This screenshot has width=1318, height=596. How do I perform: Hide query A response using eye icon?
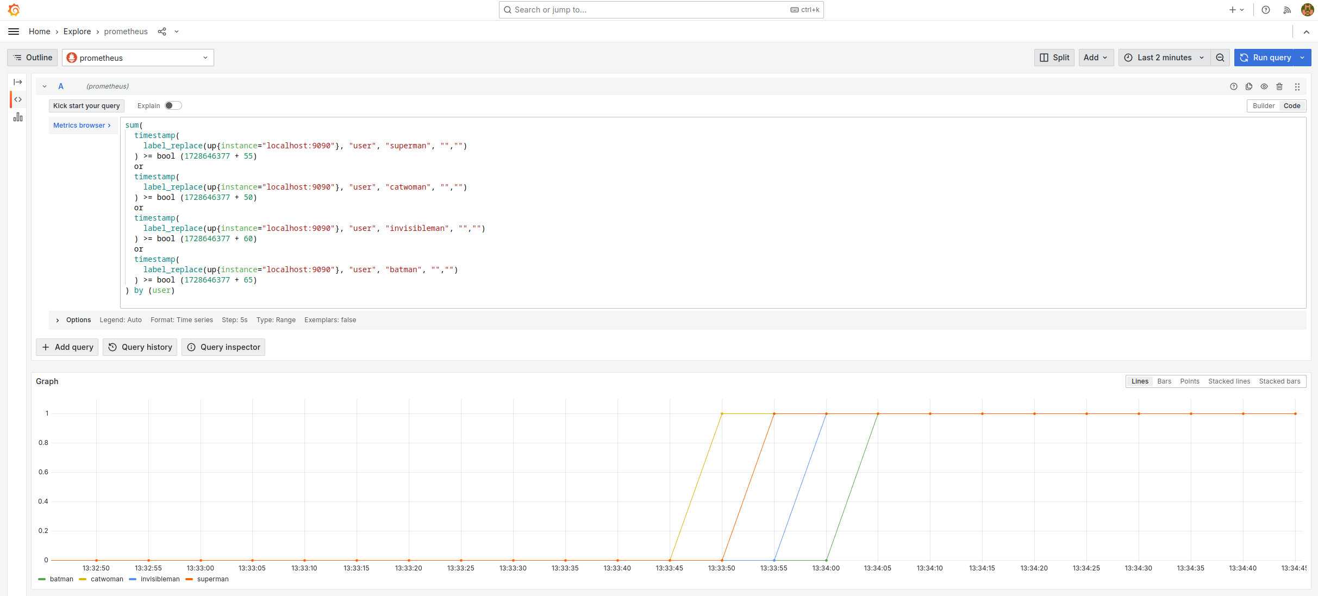1264,86
